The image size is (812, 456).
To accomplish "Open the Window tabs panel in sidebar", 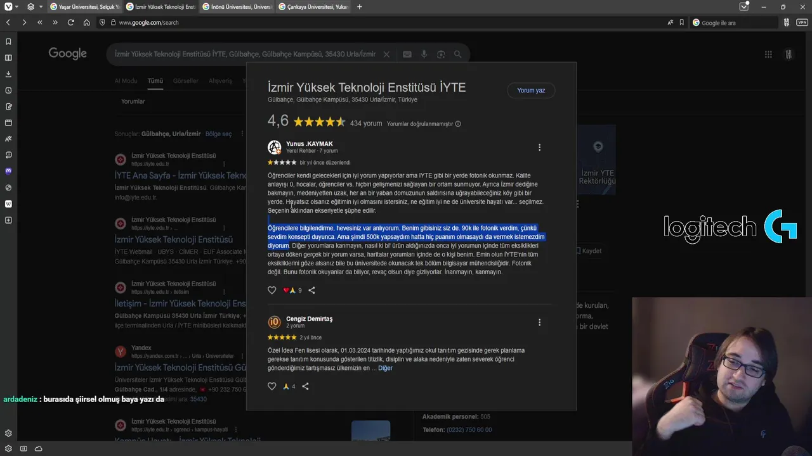I will [x=8, y=123].
